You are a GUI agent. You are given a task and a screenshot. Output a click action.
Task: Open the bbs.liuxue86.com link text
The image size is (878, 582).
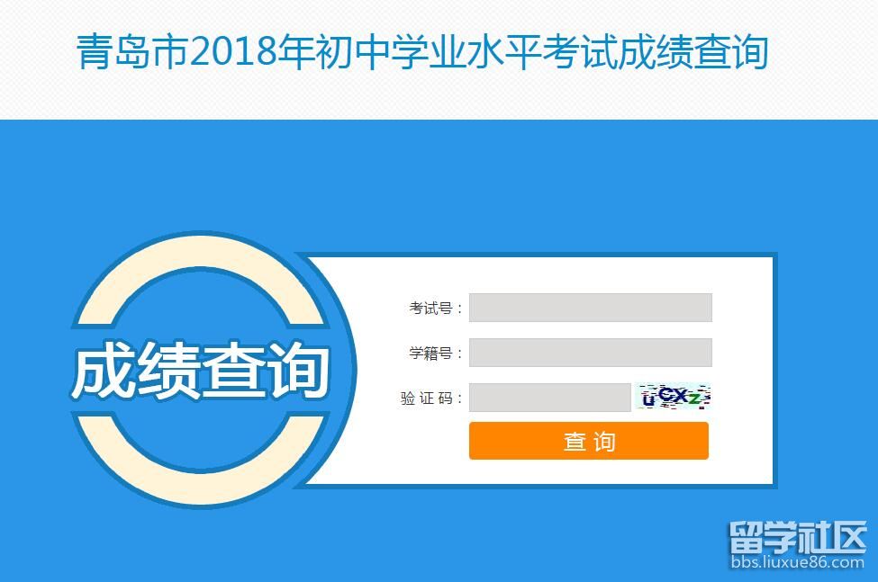tap(797, 562)
